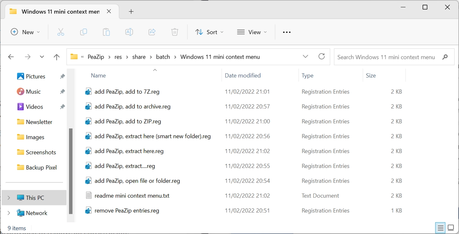Viewport: 459px width, 234px height.
Task: Click the 'Text Document' type cell
Action: click(320, 196)
